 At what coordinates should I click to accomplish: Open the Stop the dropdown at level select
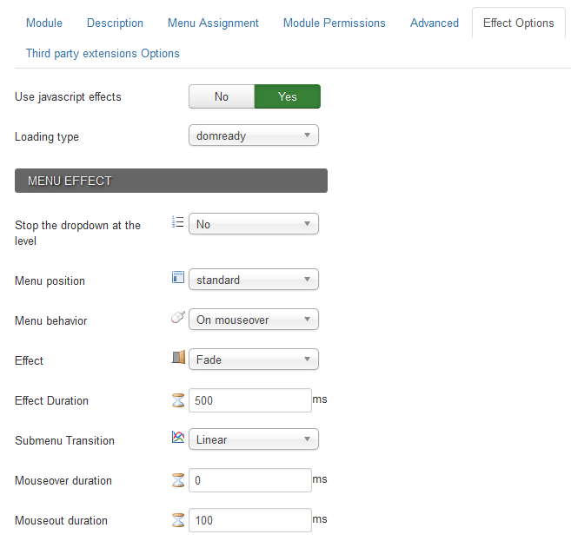pyautogui.click(x=254, y=224)
